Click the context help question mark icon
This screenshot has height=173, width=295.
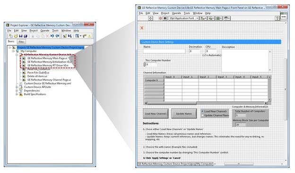click(277, 18)
